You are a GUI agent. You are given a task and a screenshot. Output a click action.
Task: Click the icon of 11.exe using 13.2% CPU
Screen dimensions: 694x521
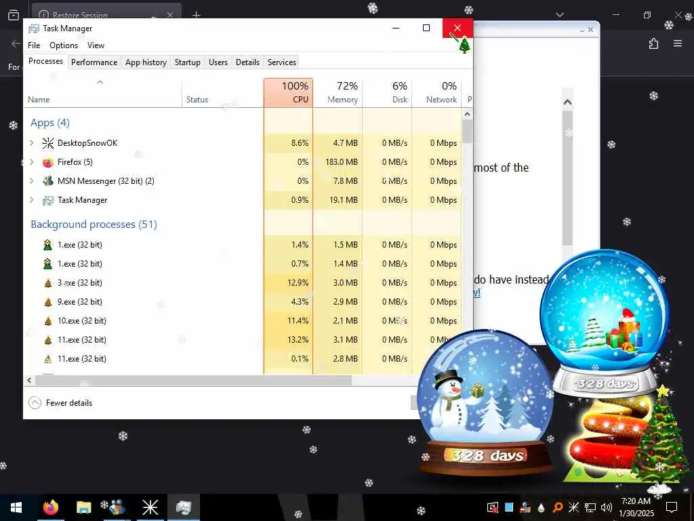[x=48, y=341]
